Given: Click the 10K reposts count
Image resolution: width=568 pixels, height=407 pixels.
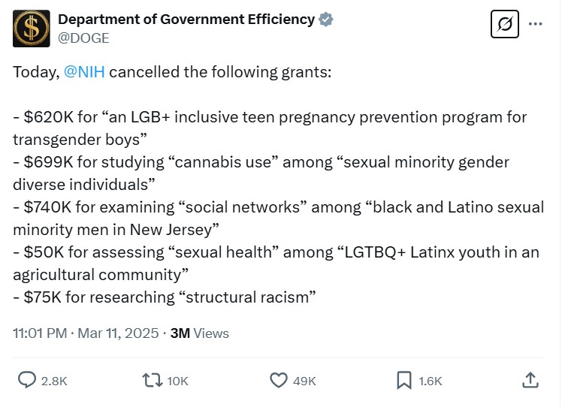Looking at the screenshot, I should click(x=178, y=381).
